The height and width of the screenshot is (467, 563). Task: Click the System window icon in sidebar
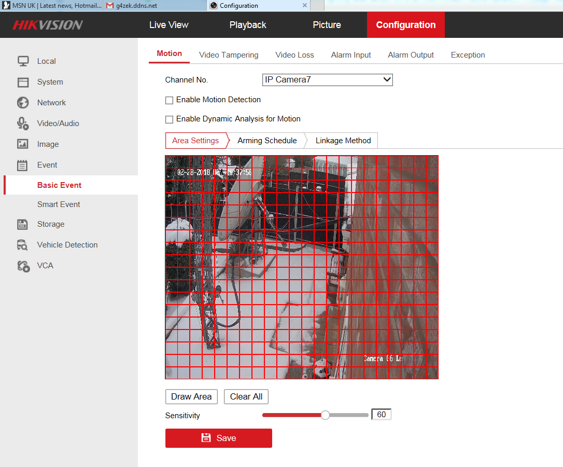[x=23, y=82]
